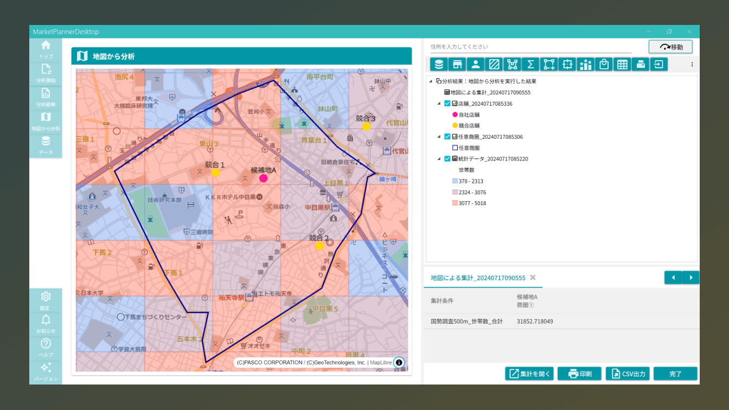Click the database stack toolbar icon
Viewport: 729px width, 410px height.
[x=439, y=65]
